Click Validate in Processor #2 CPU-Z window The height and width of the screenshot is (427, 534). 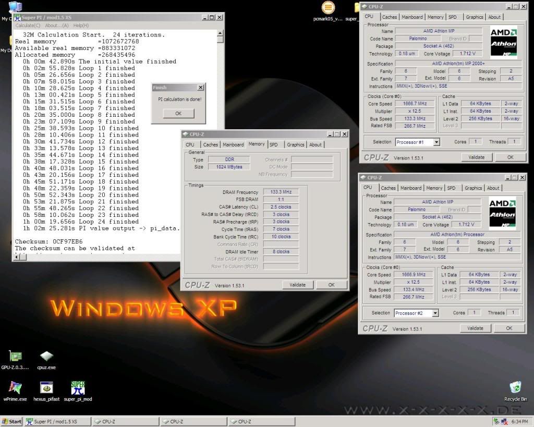475,328
